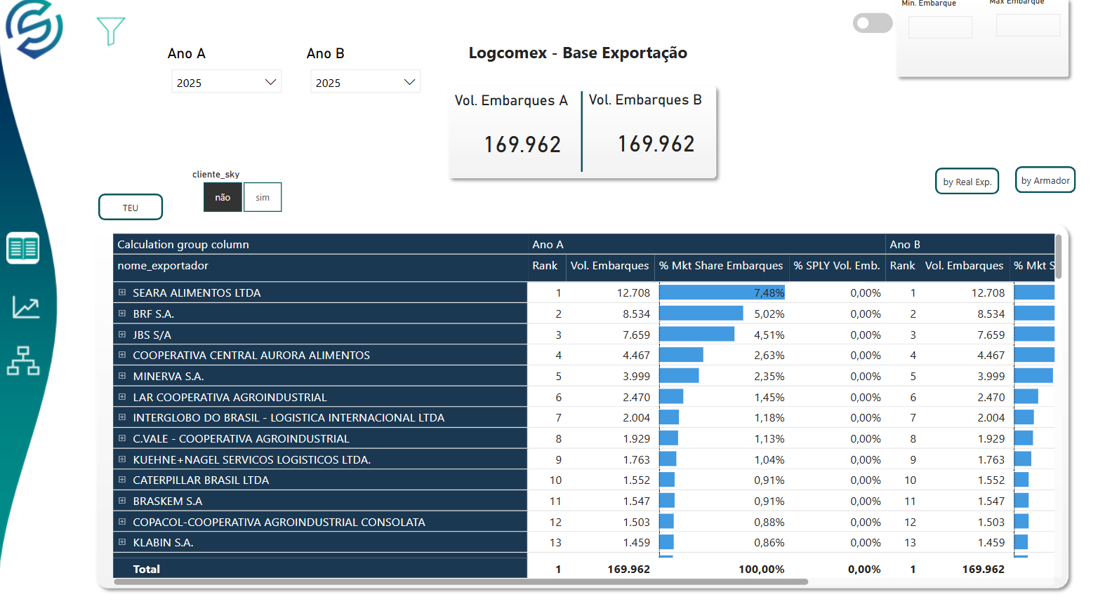Expand the MINERVA S.A. row
The image size is (1105, 613).
(x=122, y=376)
